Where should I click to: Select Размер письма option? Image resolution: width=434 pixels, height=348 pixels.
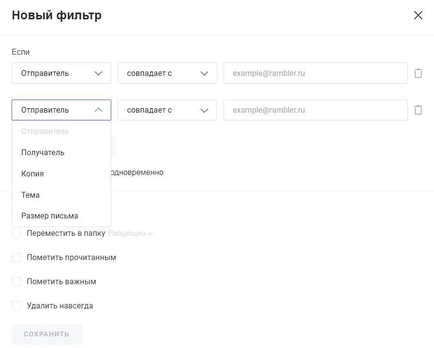pyautogui.click(x=49, y=216)
